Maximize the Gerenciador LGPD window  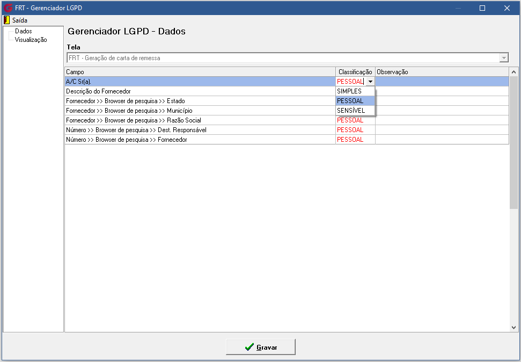pyautogui.click(x=482, y=8)
